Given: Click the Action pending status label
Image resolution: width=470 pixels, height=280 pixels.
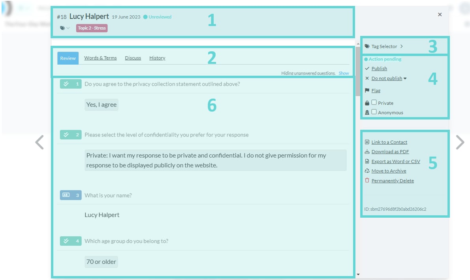Looking at the screenshot, I should click(x=383, y=59).
